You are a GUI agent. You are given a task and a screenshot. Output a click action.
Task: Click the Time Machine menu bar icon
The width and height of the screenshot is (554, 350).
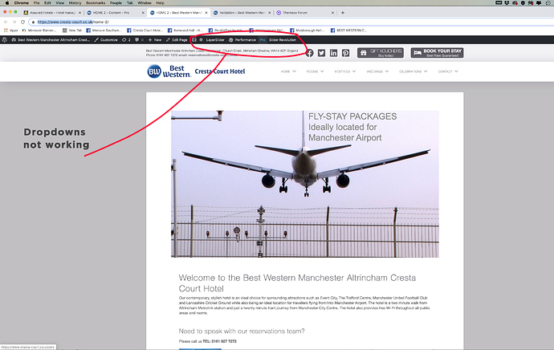(x=548, y=3)
